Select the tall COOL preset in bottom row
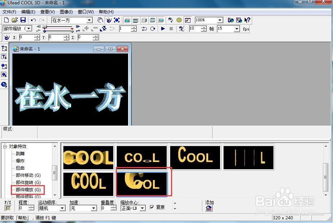 (88, 184)
